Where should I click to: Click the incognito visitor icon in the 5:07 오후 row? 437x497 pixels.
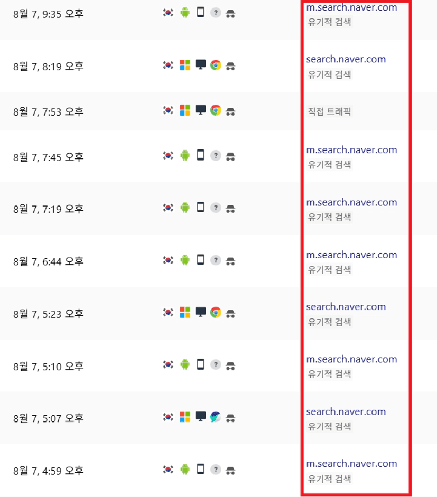click(x=230, y=418)
